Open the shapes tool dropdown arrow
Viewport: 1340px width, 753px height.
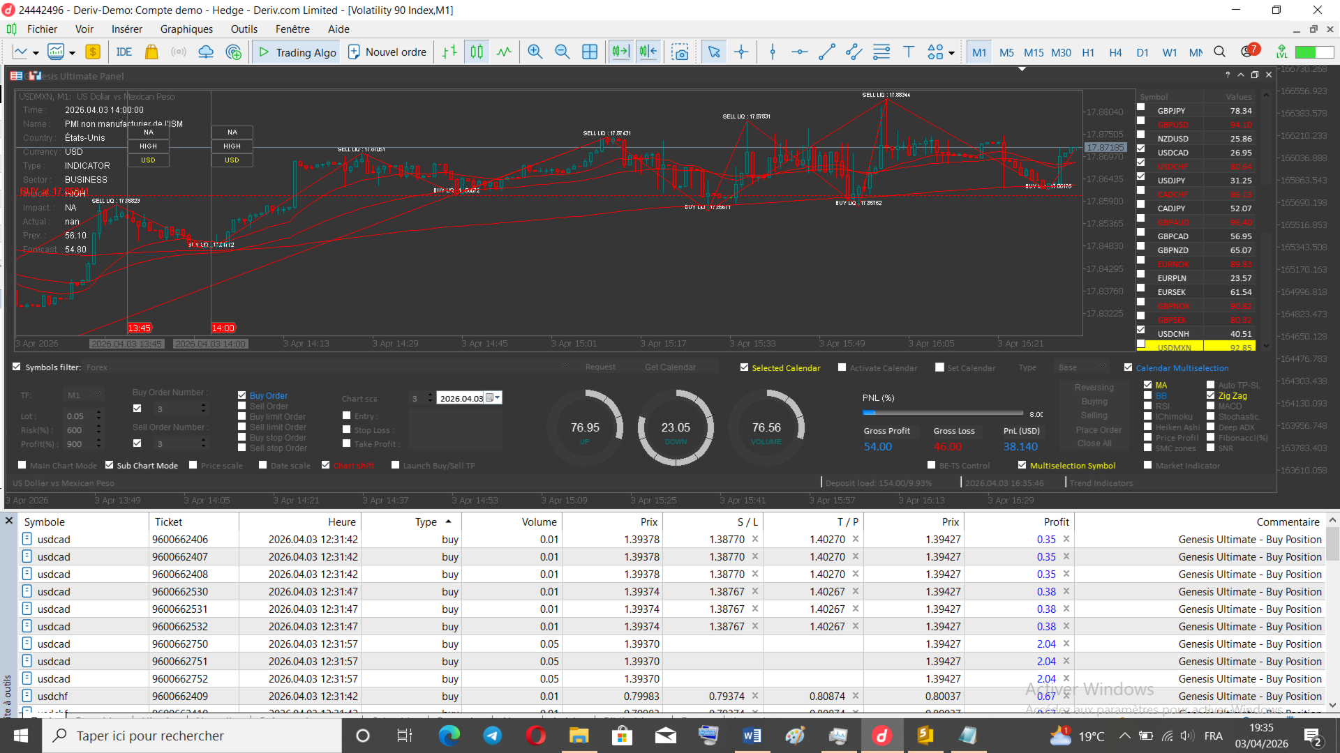(x=951, y=53)
